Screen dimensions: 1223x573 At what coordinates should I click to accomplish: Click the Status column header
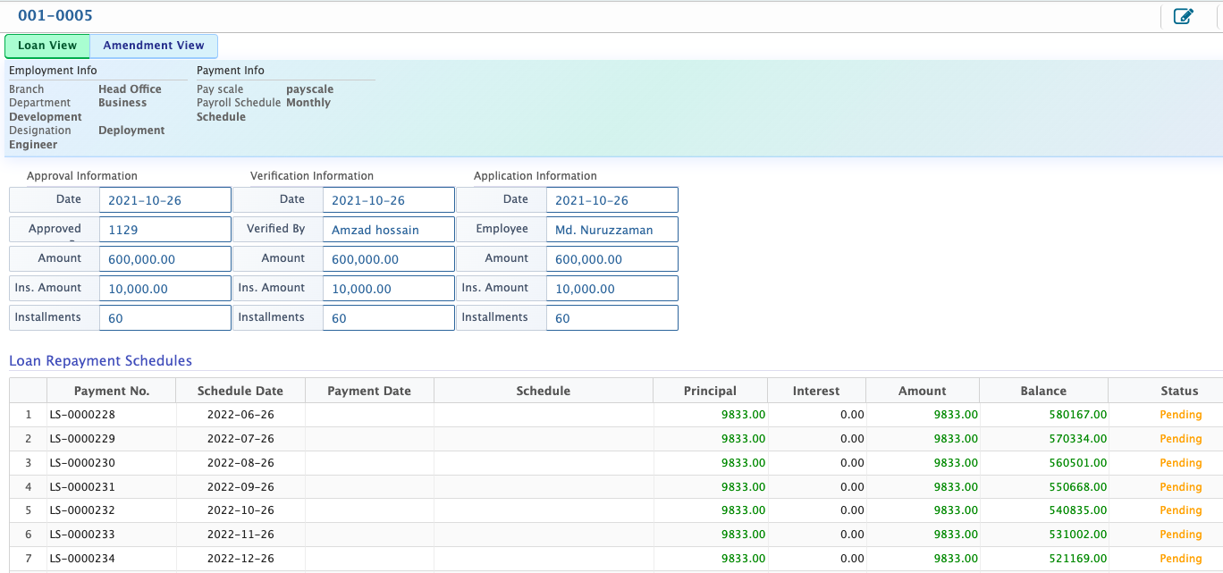(x=1178, y=391)
